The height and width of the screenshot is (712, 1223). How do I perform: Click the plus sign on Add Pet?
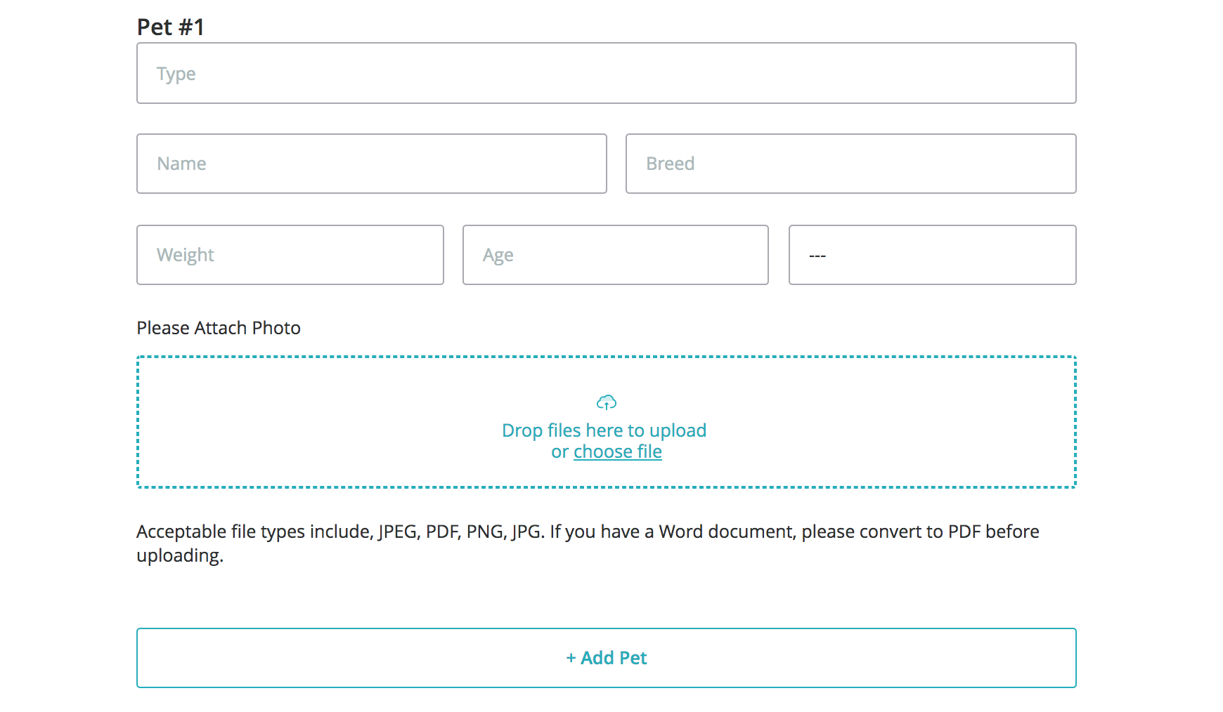(x=571, y=658)
